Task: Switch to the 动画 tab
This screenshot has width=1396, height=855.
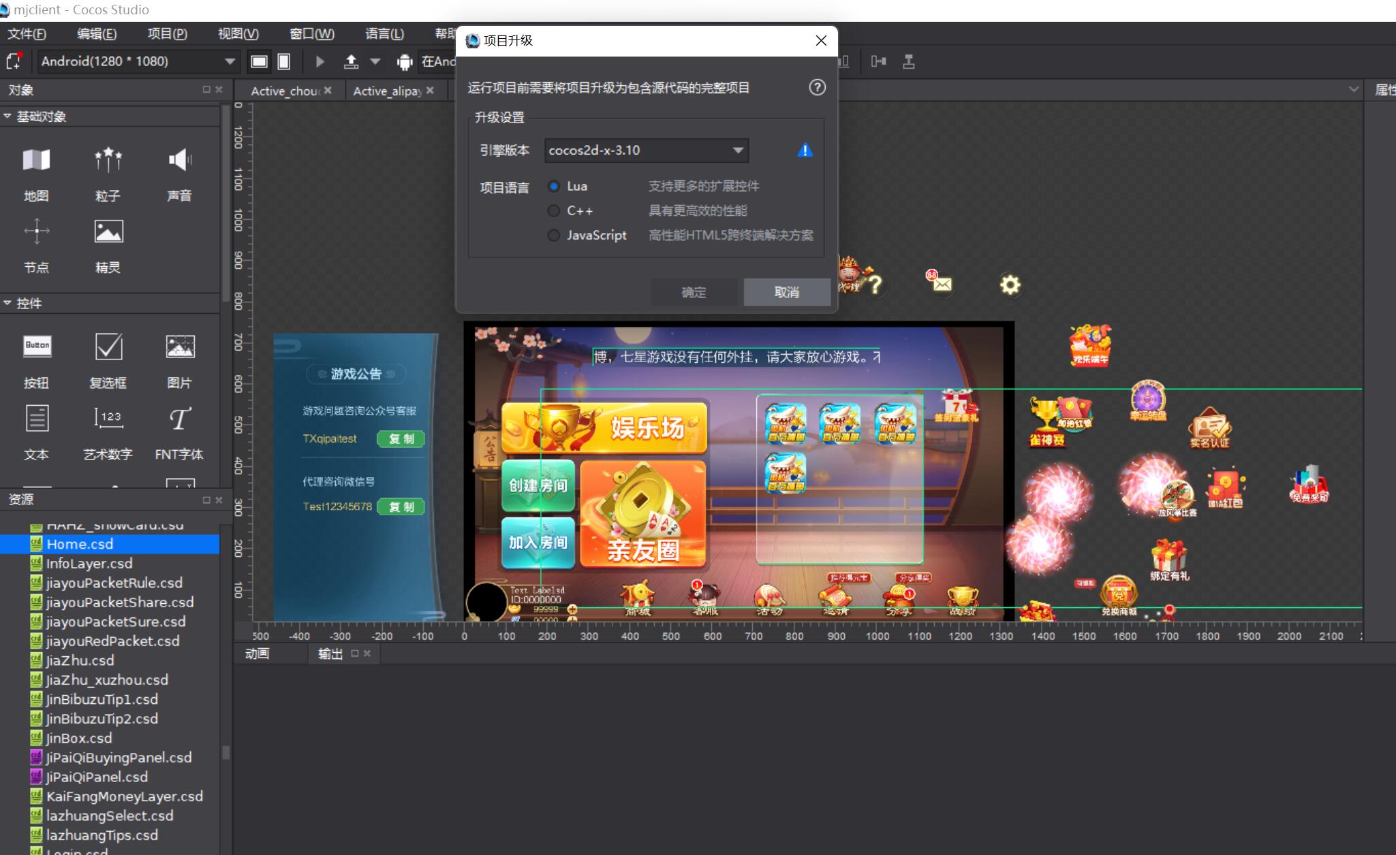Action: (x=258, y=654)
